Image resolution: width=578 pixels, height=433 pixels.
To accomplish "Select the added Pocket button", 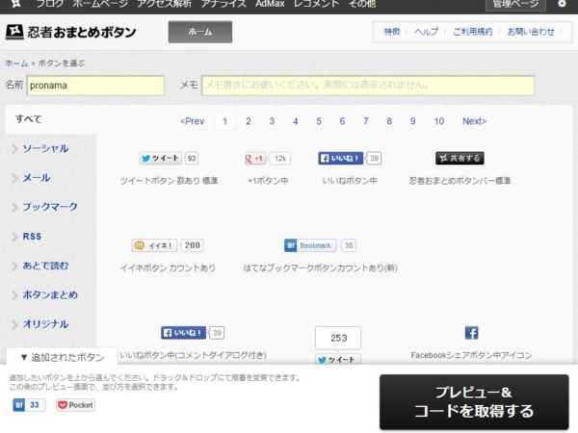I will pos(75,405).
